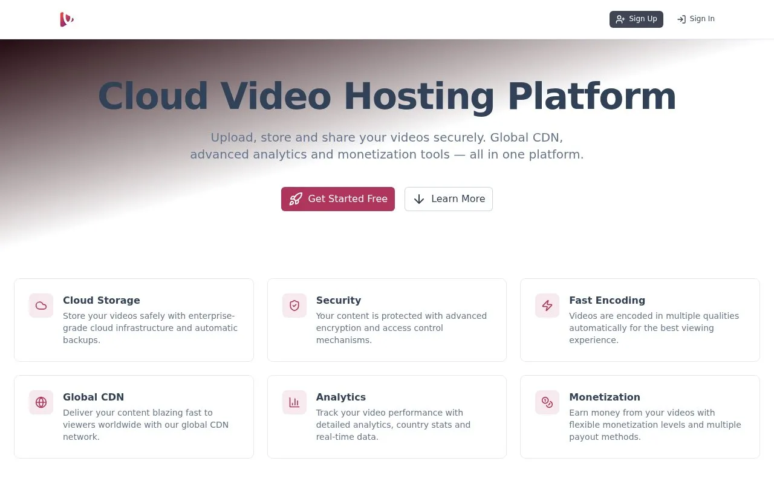The image size is (774, 484).
Task: Click the "Videos are encoded in multiple qualities" text
Action: click(x=654, y=328)
